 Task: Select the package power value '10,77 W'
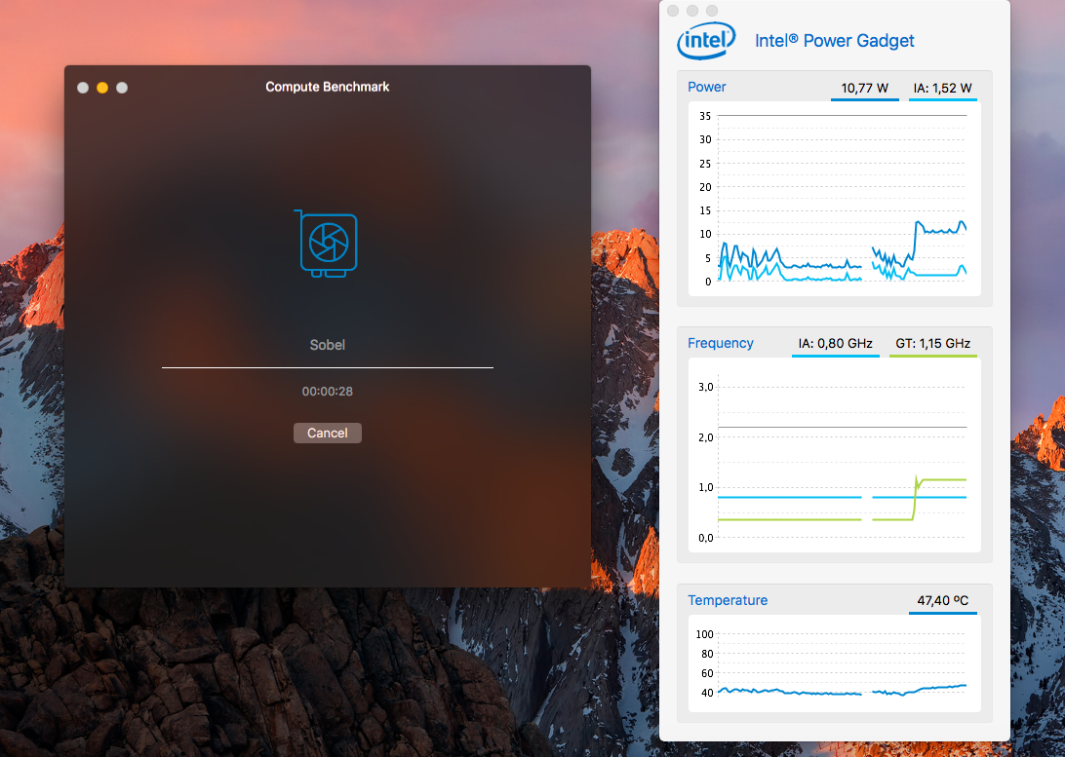(x=865, y=89)
